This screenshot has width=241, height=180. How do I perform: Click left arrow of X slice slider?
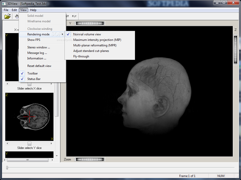pyautogui.click(x=7, y=84)
